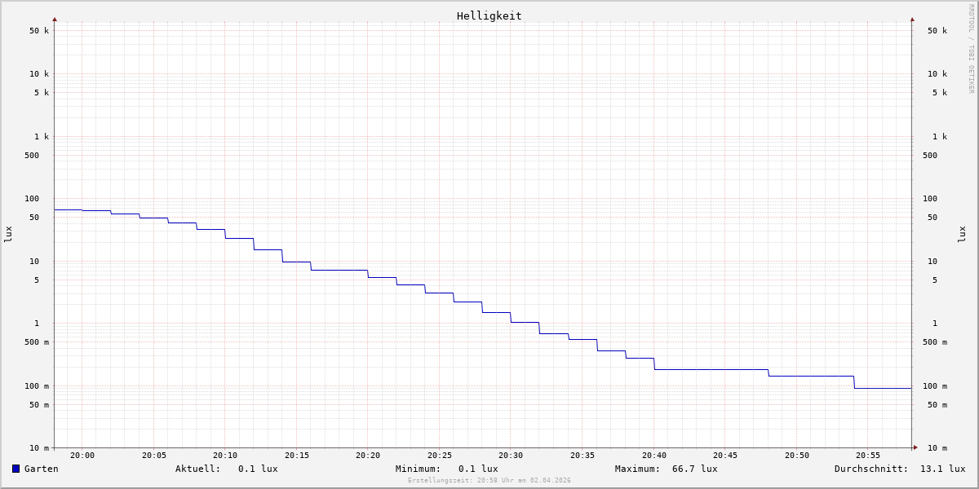Click the left axis lux unit label

point(8,234)
